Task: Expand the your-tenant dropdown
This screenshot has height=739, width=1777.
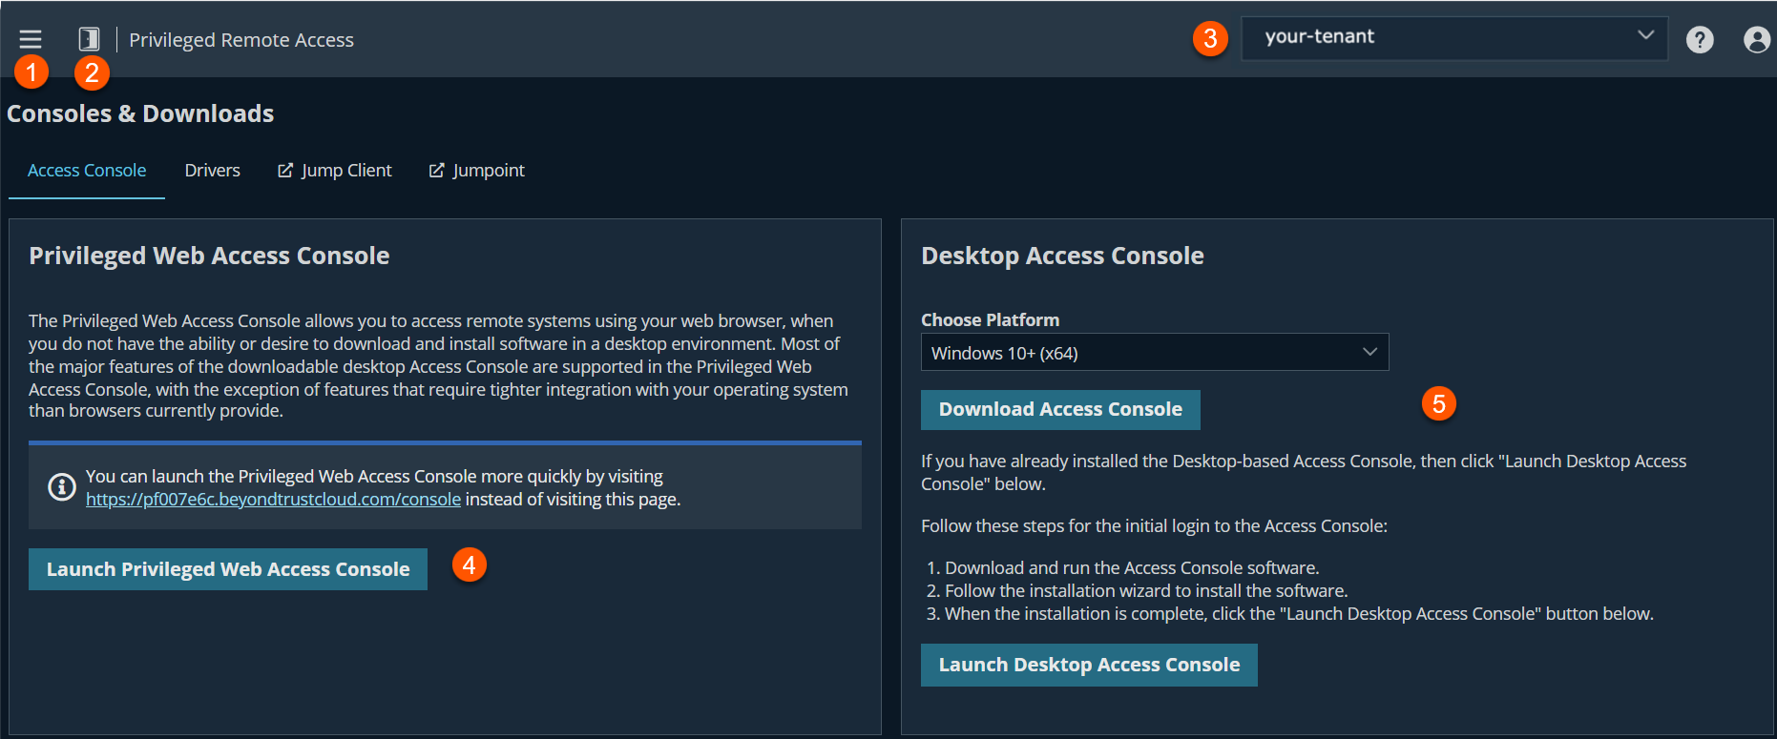Action: tap(1454, 38)
